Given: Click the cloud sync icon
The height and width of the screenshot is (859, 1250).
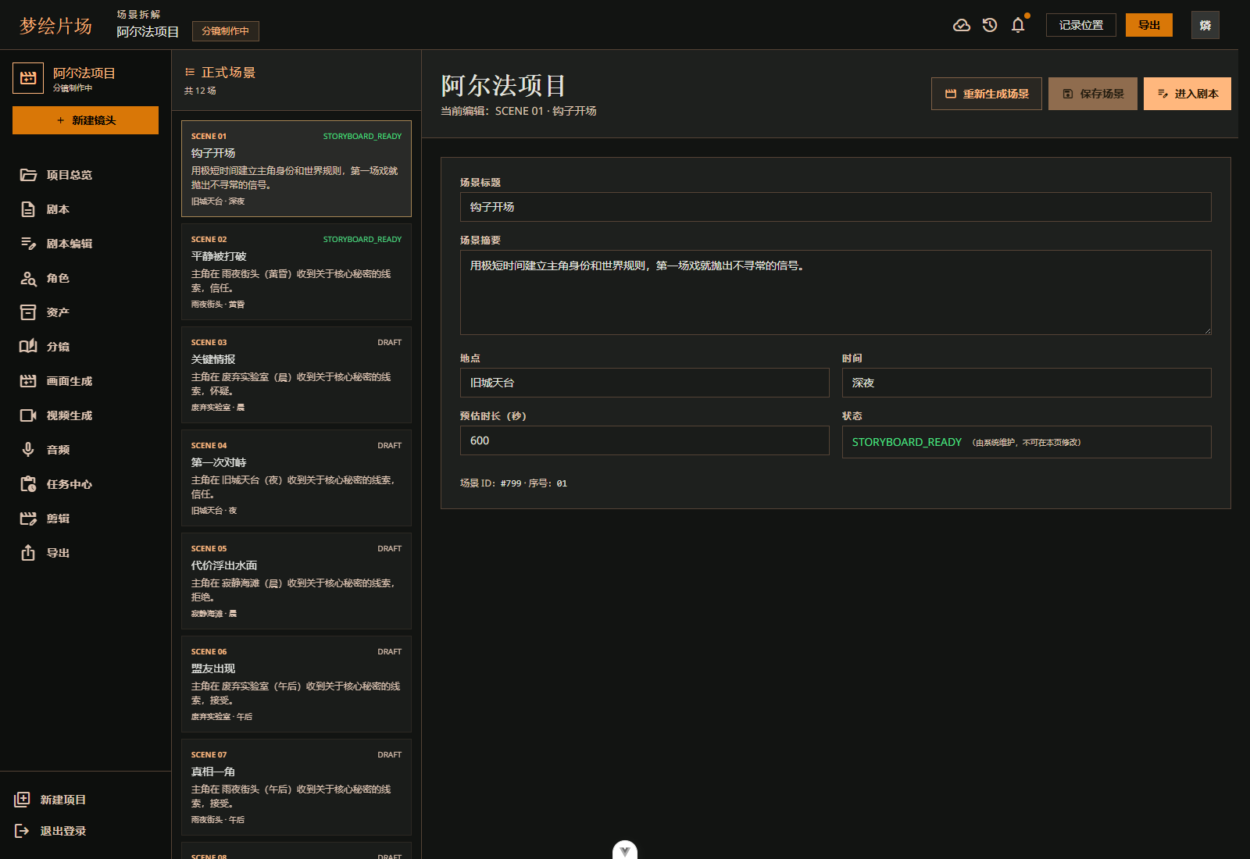Looking at the screenshot, I should coord(962,25).
